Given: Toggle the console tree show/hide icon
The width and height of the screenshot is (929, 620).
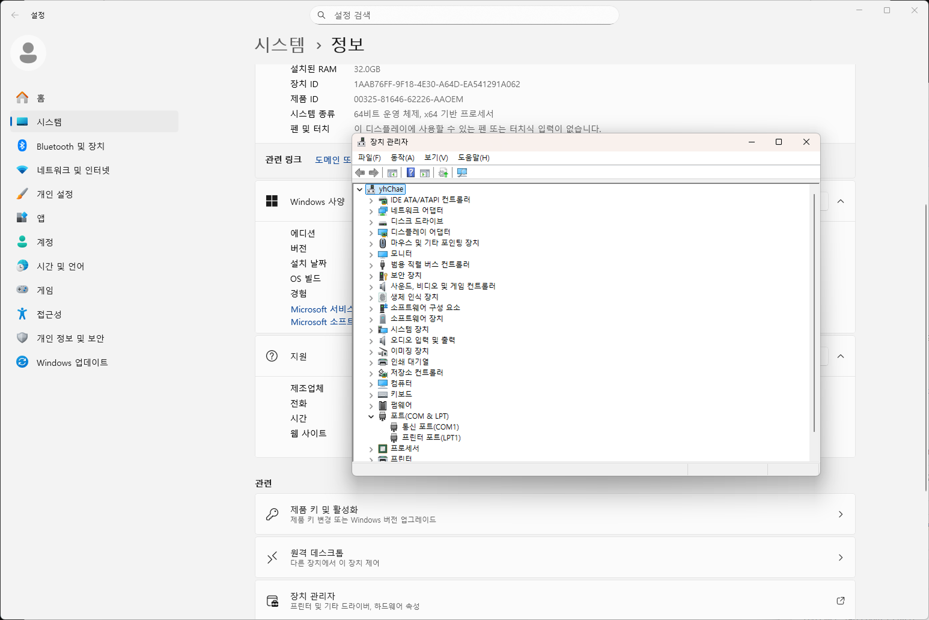Looking at the screenshot, I should (x=392, y=173).
